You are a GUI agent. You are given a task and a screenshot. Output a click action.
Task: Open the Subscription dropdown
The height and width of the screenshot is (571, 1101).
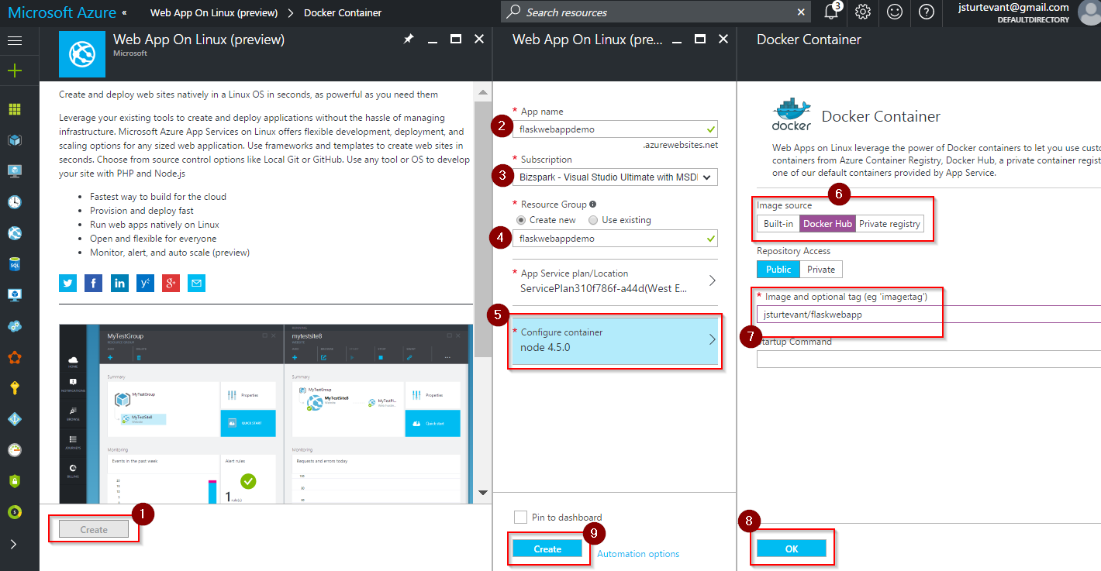(x=616, y=177)
